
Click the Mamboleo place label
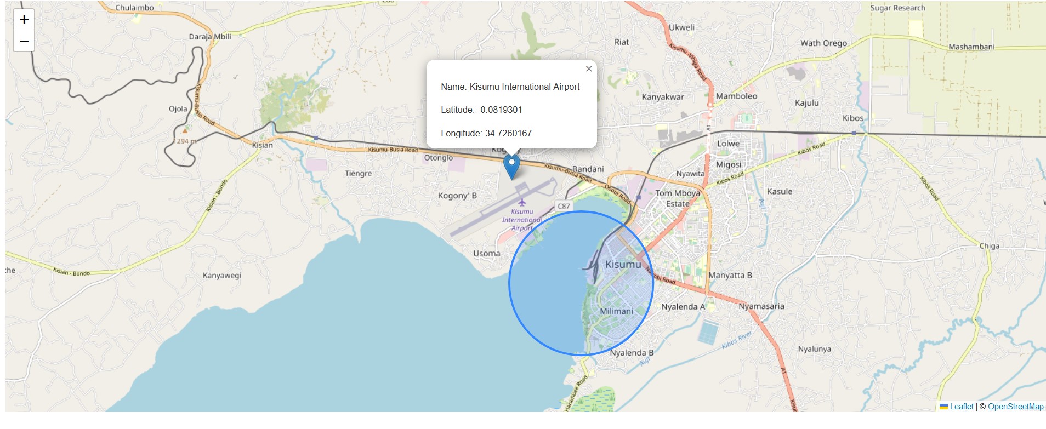736,96
